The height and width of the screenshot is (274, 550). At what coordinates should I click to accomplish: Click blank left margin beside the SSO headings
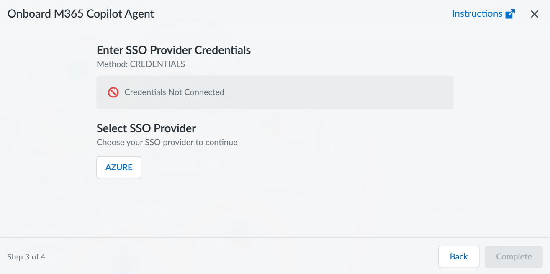pyautogui.click(x=46, y=125)
